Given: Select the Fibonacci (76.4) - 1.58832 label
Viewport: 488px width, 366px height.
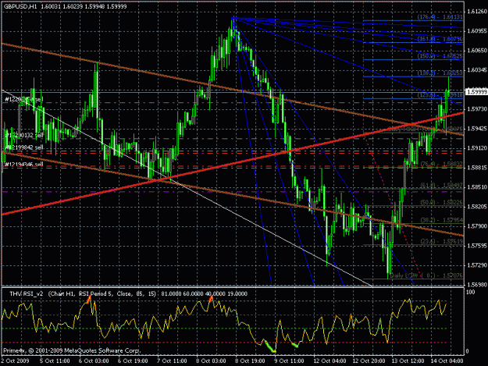Looking at the screenshot, I should coord(441,164).
